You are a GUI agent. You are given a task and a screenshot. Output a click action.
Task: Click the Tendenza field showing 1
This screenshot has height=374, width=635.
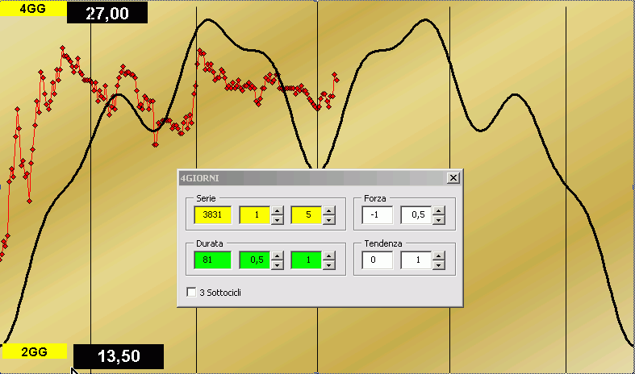tap(416, 260)
